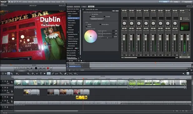Click the eye preview mode icon
The height and width of the screenshot is (114, 193).
coord(75,74)
